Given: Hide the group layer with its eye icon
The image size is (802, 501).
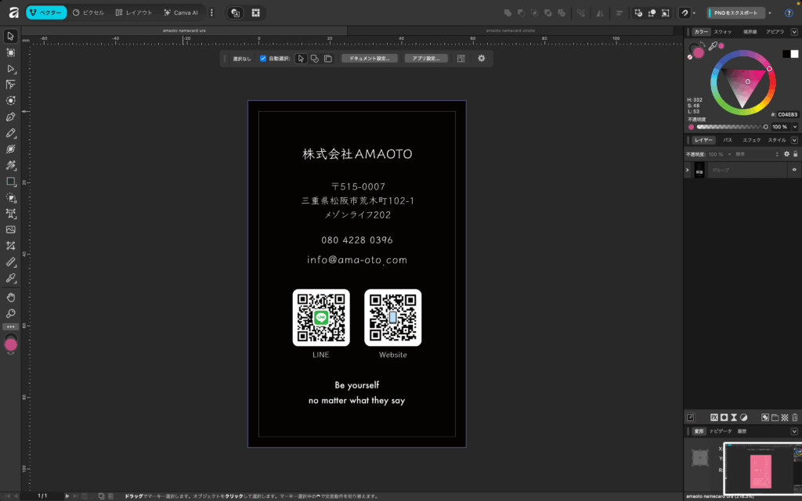Looking at the screenshot, I should (794, 170).
